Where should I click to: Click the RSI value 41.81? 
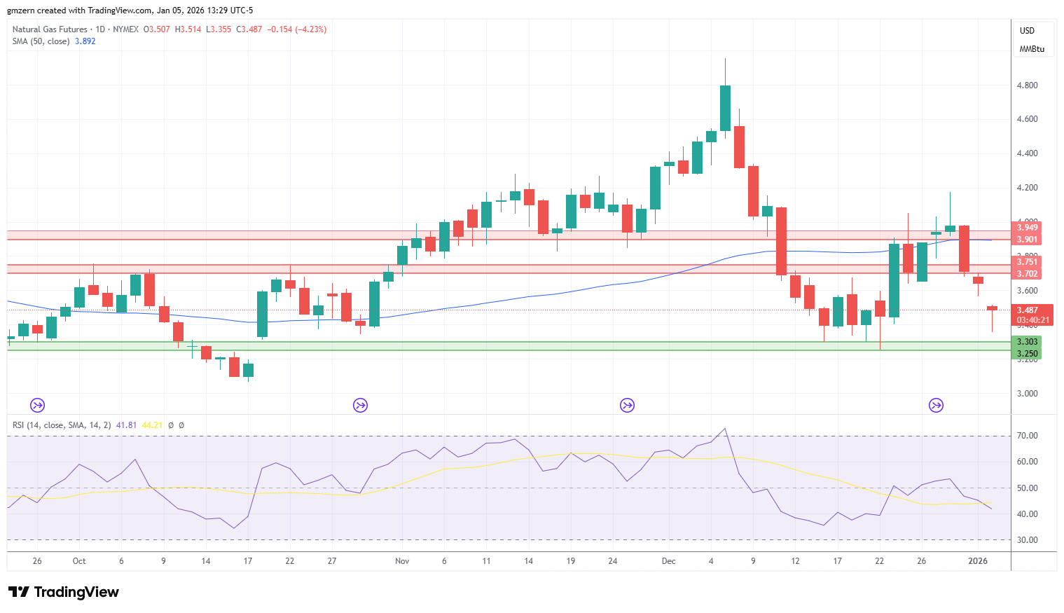(x=127, y=425)
